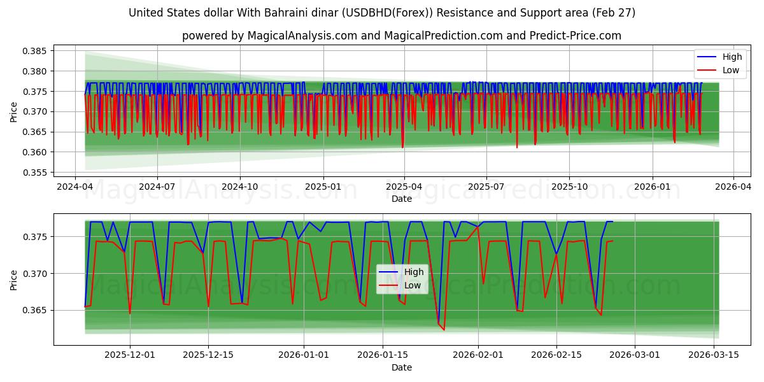Click the 2025-01 date tick
The height and width of the screenshot is (382, 764).
tap(323, 187)
